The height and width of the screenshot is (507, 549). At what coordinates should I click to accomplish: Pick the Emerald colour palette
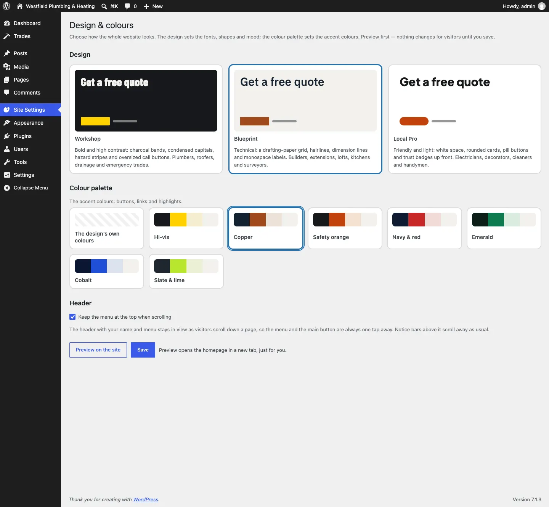(504, 228)
